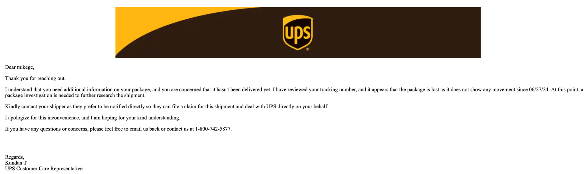
Task: Click "UPS Customer Care Representative" signature title
Action: pos(44,169)
